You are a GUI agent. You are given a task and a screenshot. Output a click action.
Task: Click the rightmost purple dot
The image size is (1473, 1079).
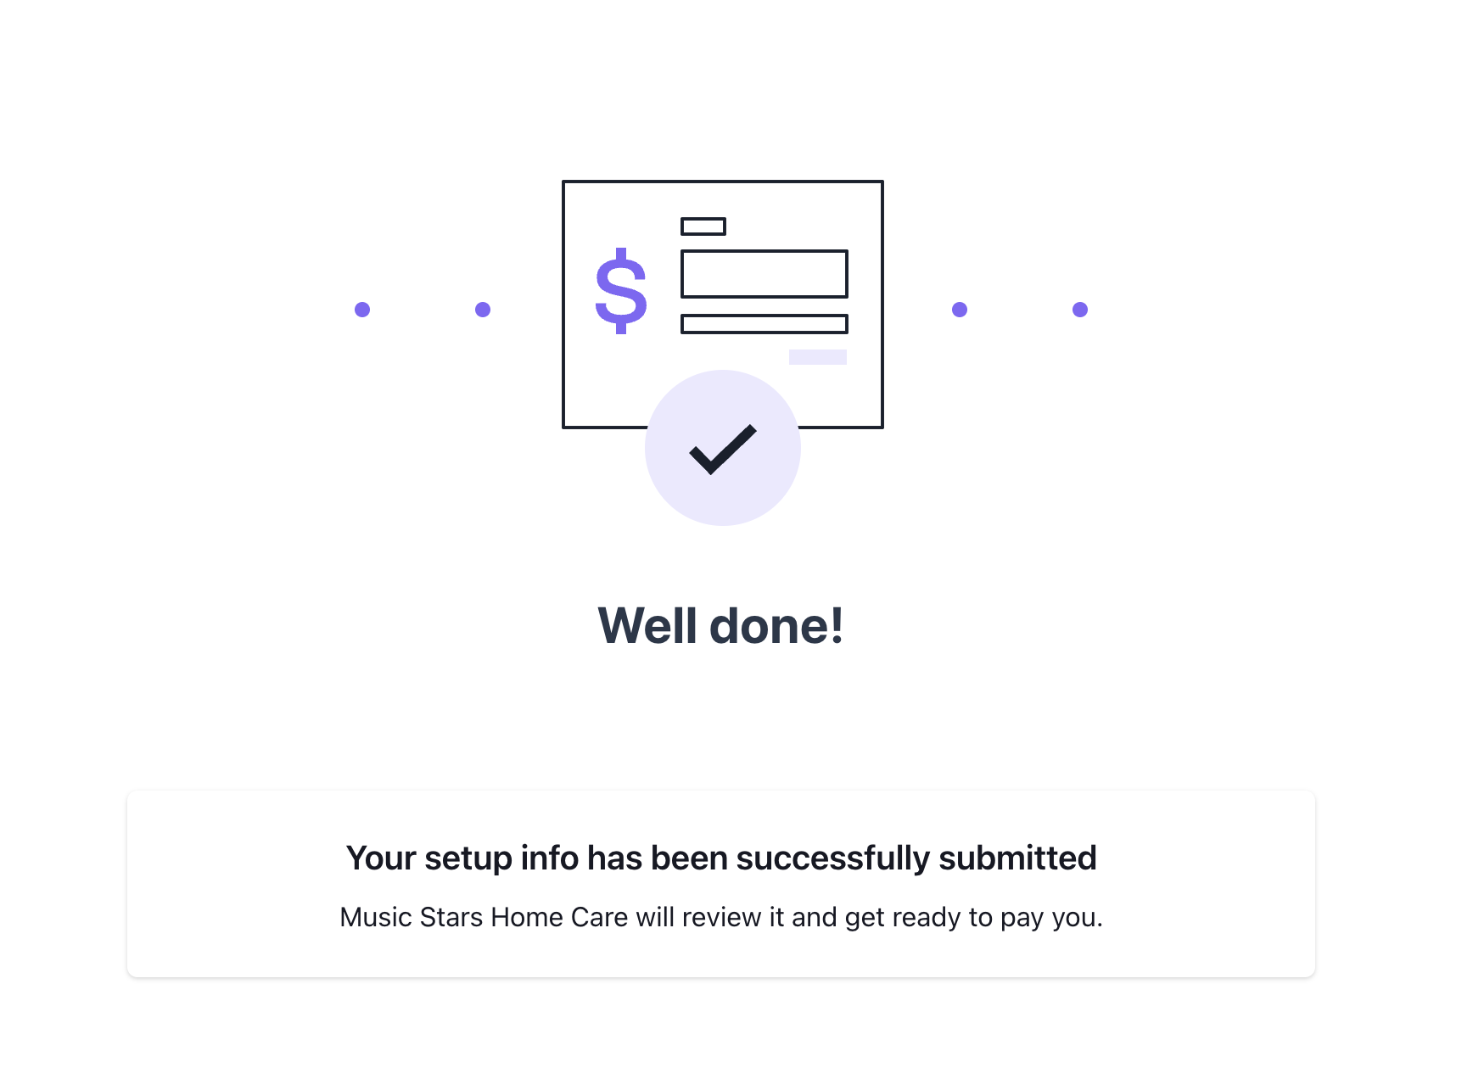click(x=1080, y=310)
